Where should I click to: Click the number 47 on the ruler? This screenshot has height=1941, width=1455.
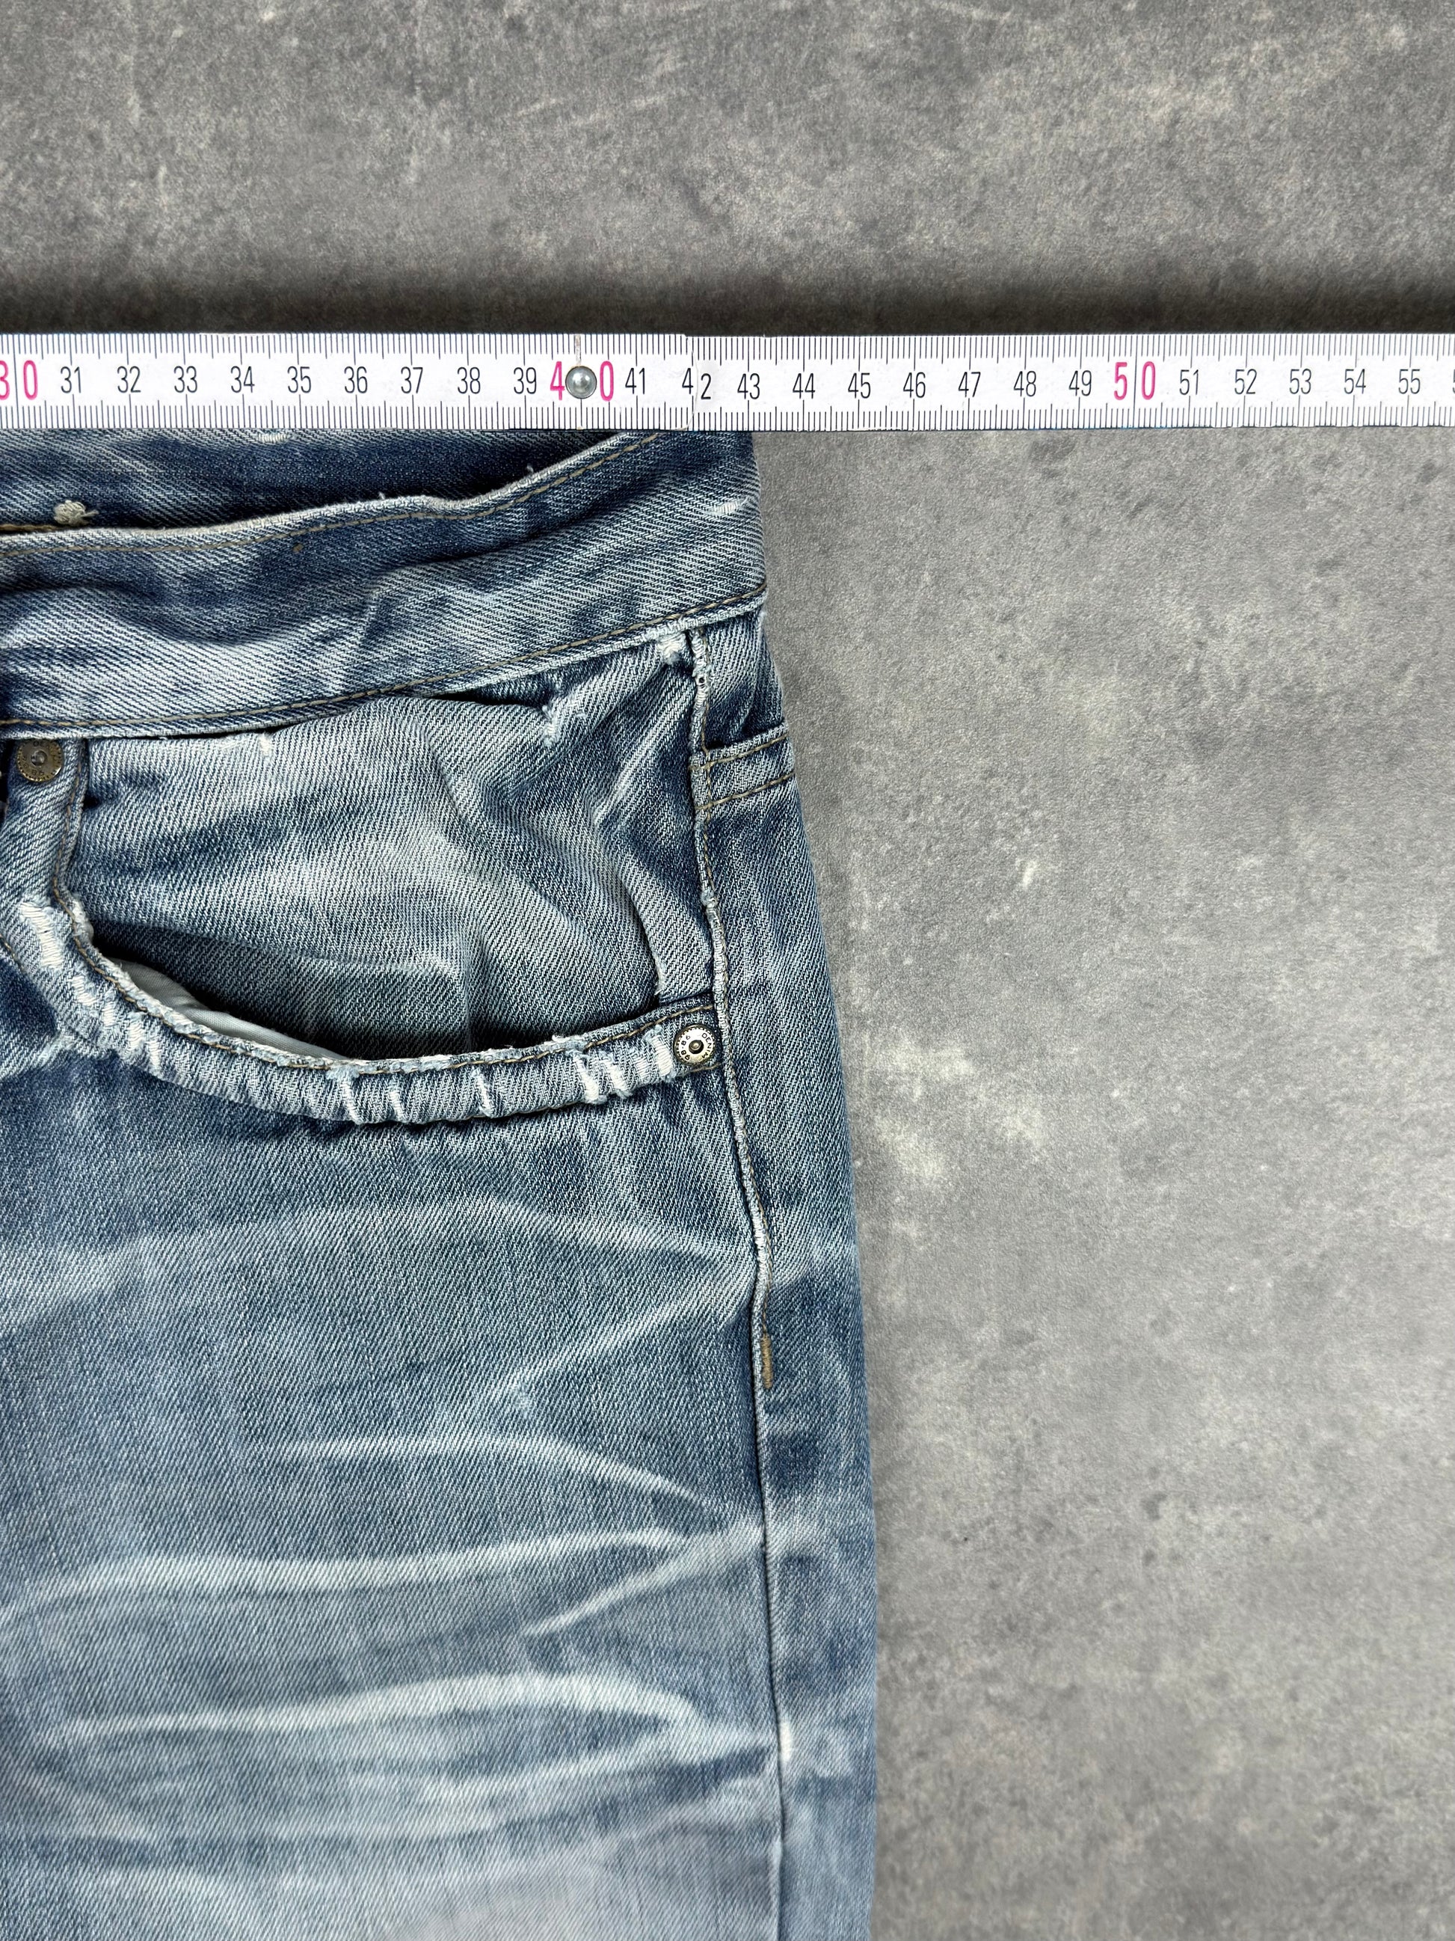click(x=969, y=384)
